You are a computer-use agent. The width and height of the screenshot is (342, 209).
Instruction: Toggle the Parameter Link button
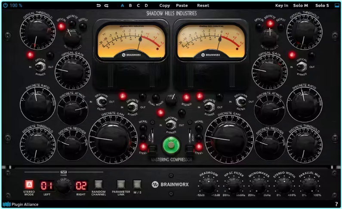pos(121,184)
